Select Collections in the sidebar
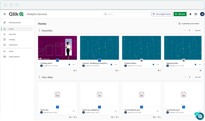This screenshot has width=205, height=121. click(x=13, y=45)
